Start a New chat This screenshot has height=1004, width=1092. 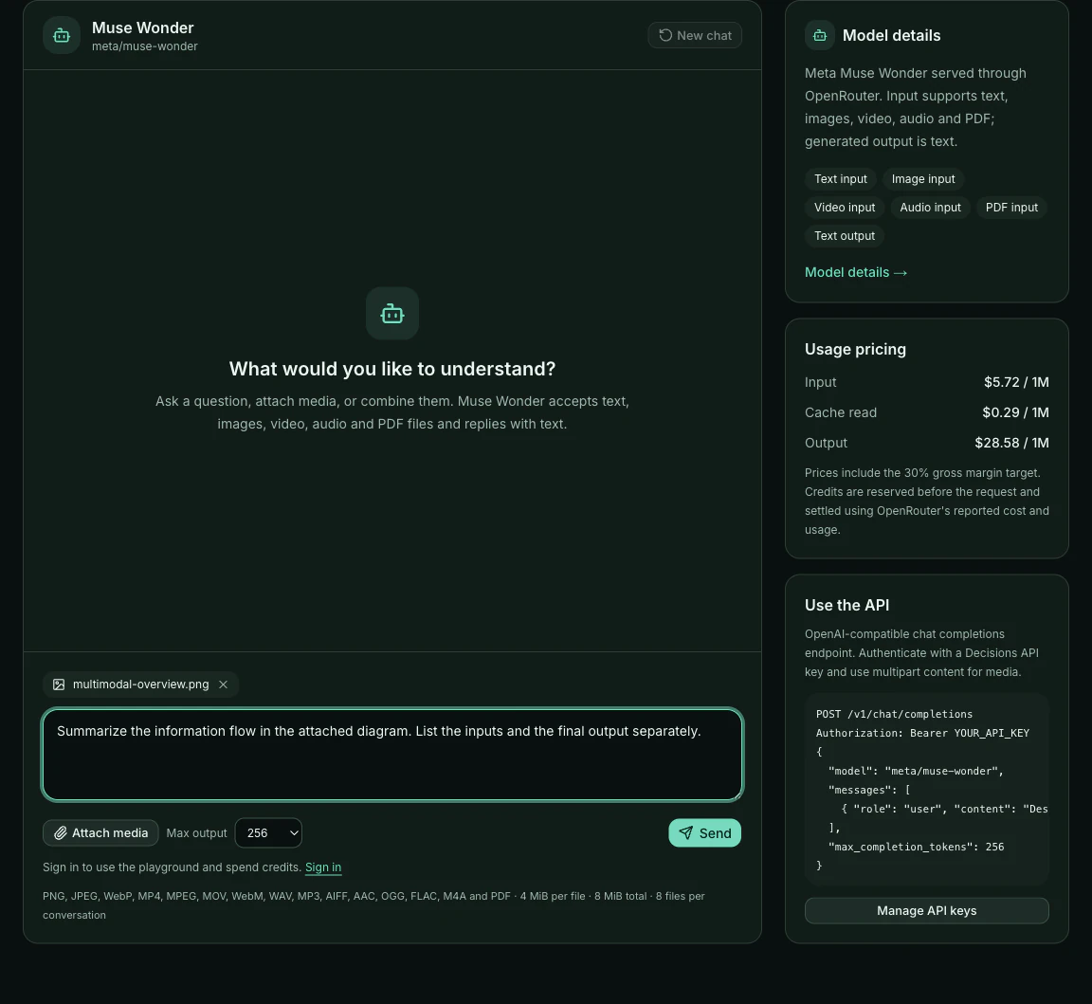[x=695, y=35]
